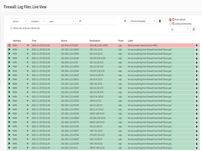The image size is (202, 151).
Task: Open info icon for Block private networks row
Action: click(x=197, y=45)
